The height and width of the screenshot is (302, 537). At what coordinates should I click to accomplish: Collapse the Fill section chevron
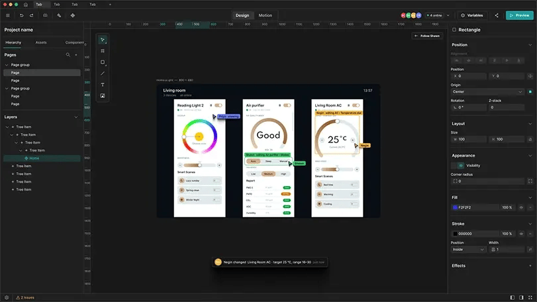(x=530, y=197)
